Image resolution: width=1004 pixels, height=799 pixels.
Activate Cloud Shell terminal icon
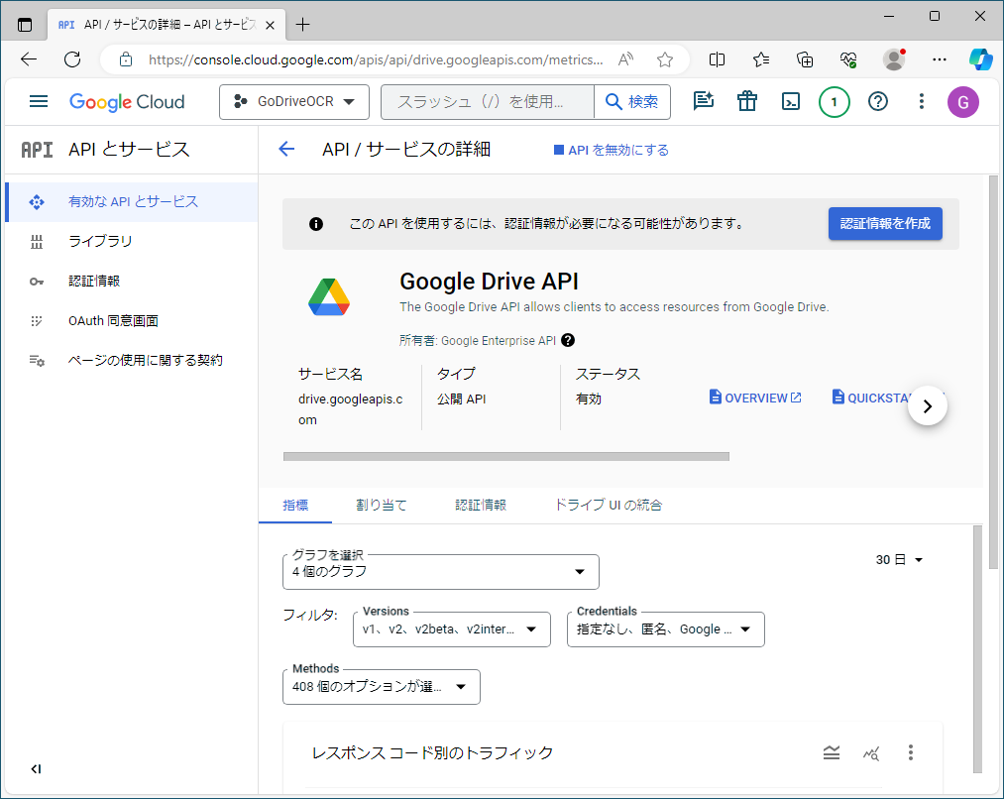click(791, 101)
